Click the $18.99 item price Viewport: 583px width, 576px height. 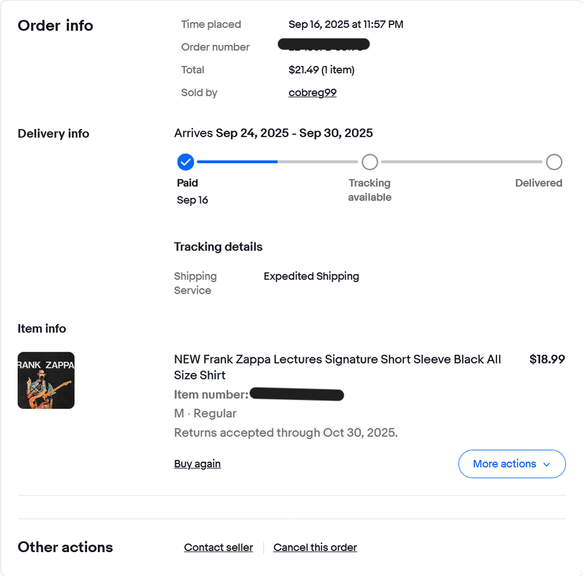(547, 359)
